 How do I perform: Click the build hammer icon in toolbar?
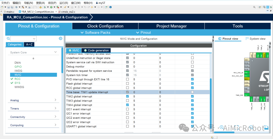coord(23,7)
